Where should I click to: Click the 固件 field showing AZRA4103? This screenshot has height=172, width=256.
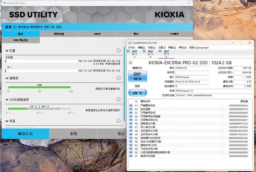click(x=192, y=68)
